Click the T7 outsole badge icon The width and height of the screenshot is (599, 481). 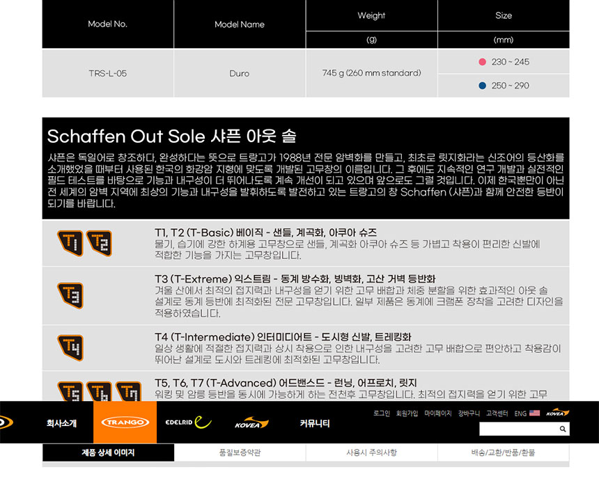[x=128, y=391]
